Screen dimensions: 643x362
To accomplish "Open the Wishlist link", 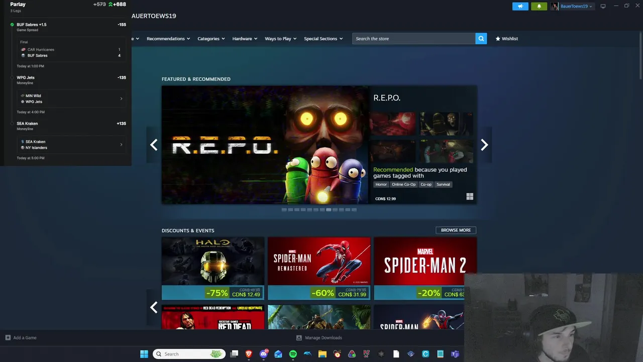I will click(x=506, y=39).
